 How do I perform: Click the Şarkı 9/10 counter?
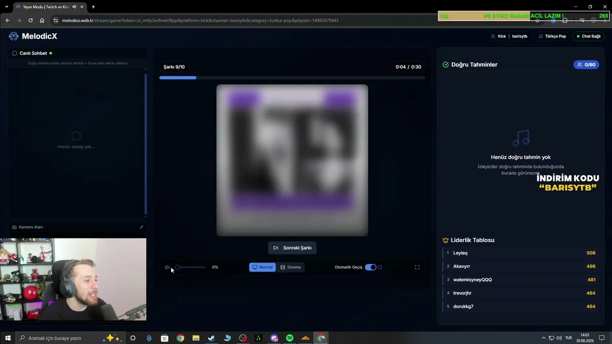[x=174, y=67]
